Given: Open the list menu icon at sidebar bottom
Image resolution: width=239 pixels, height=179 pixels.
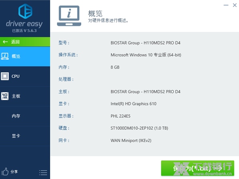Looking at the screenshot, I should 43,172.
